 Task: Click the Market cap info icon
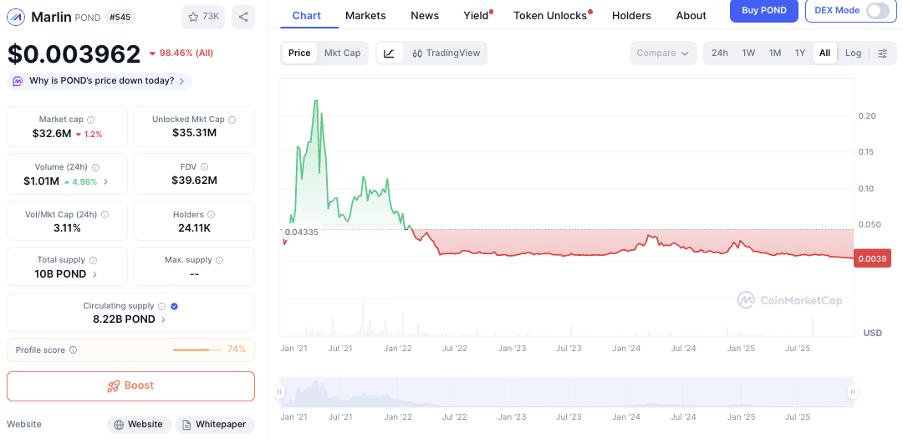point(91,120)
